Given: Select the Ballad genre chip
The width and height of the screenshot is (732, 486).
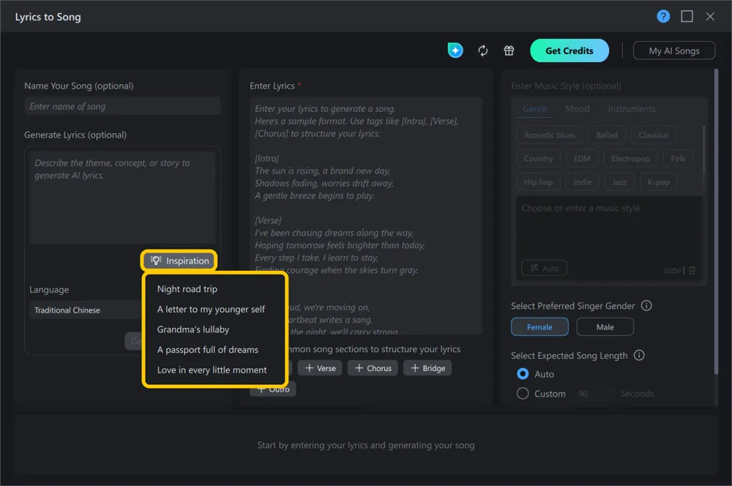Looking at the screenshot, I should click(x=607, y=135).
